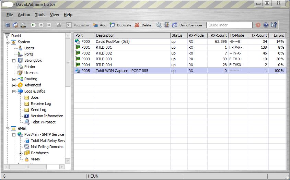Click the server database icon in toolbar
This screenshot has width=290, height=180.
point(8,25)
